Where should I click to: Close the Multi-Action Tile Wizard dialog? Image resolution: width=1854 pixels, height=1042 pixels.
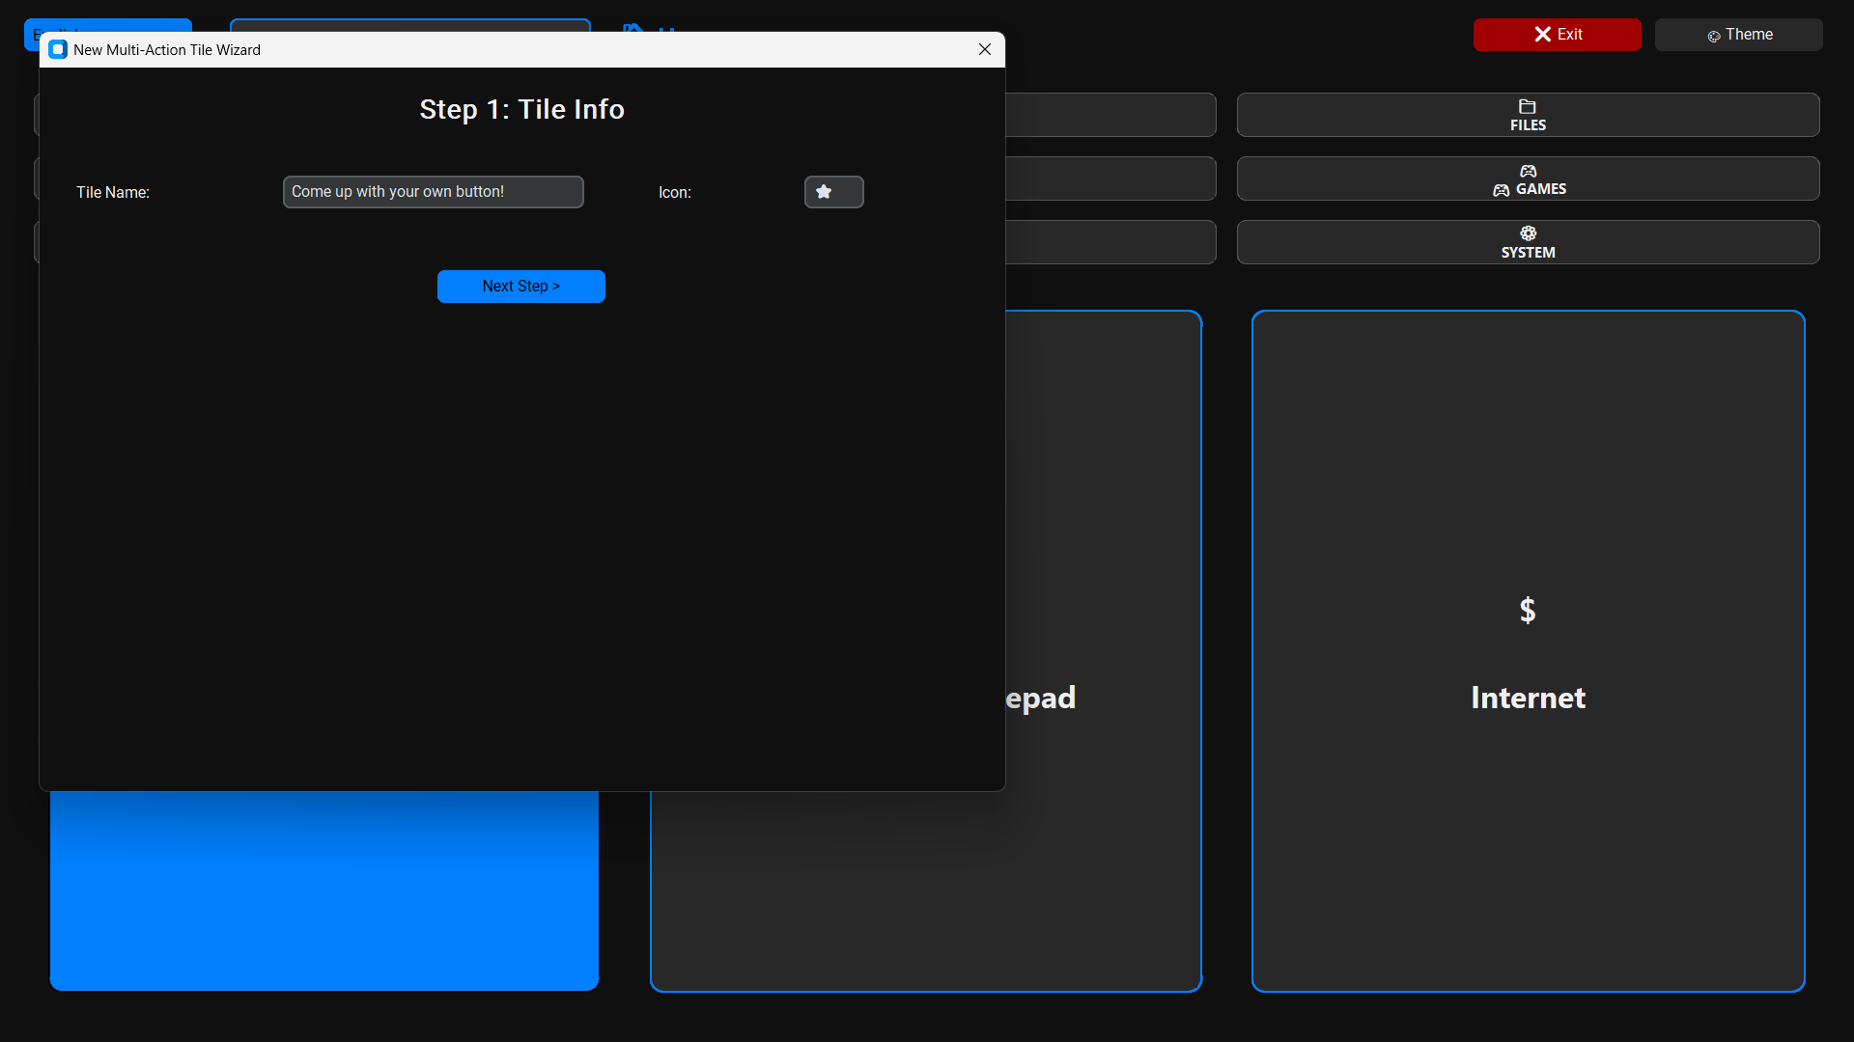(x=984, y=49)
